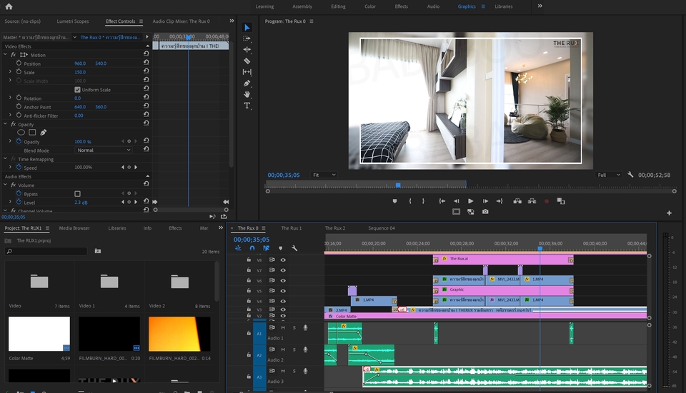
Task: Switch to The Rux 1 sequence tab
Action: 292,228
